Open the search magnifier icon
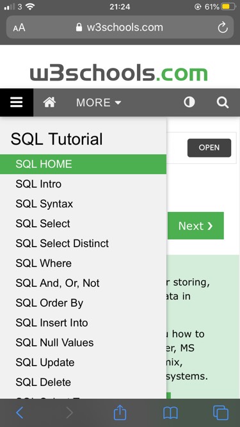Viewport: 240px width, 427px height. click(x=222, y=102)
